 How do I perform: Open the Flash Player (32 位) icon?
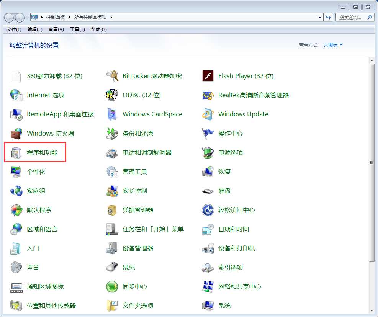[208, 76]
